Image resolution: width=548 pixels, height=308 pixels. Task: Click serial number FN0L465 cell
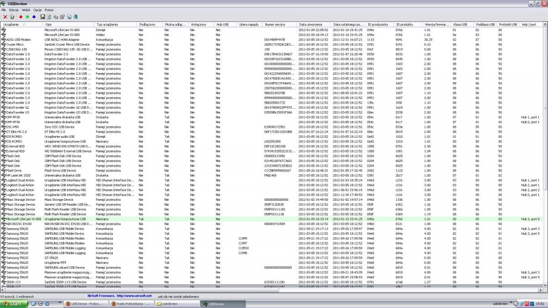270,175
